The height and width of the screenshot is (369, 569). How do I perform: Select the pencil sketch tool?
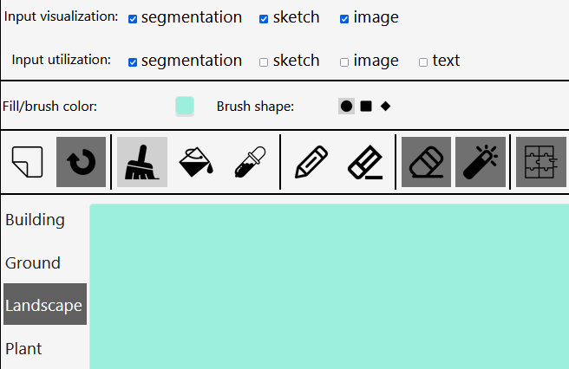tap(311, 162)
